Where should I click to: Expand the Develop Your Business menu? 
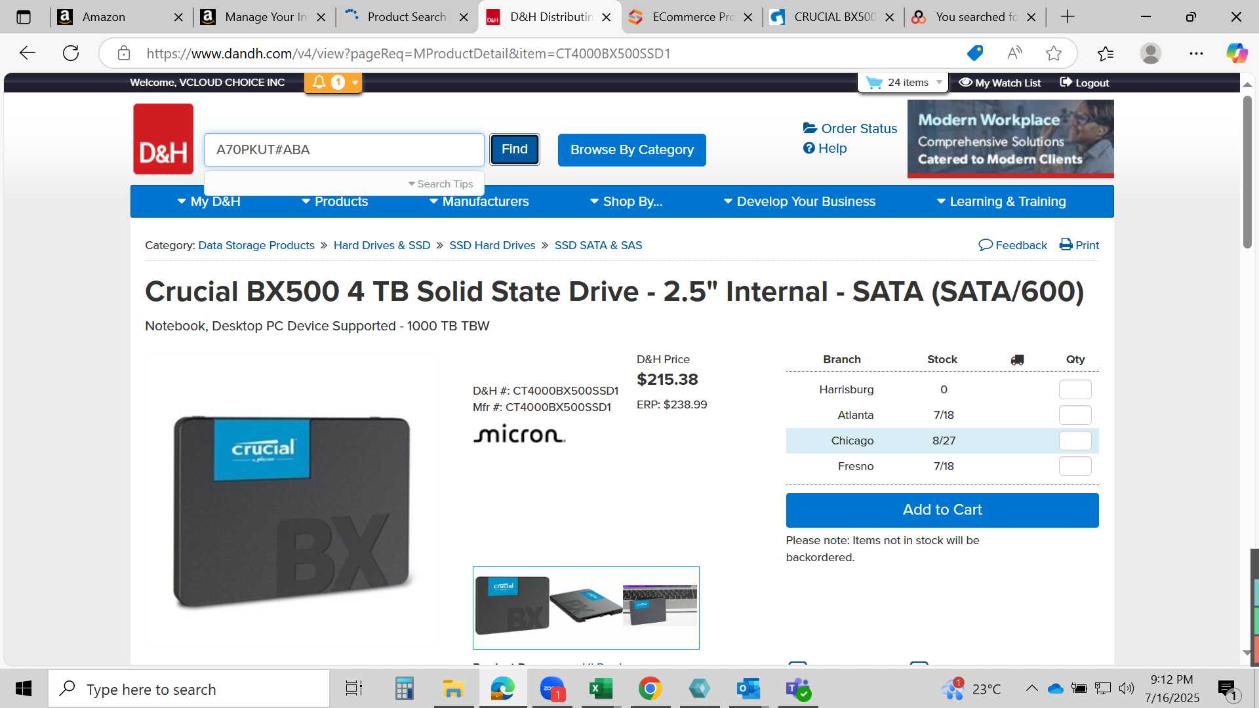coord(799,201)
